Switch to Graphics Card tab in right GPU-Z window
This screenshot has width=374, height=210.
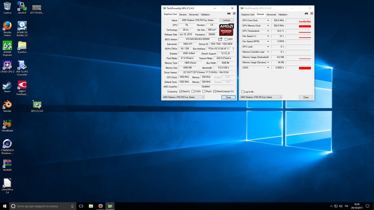click(x=248, y=15)
